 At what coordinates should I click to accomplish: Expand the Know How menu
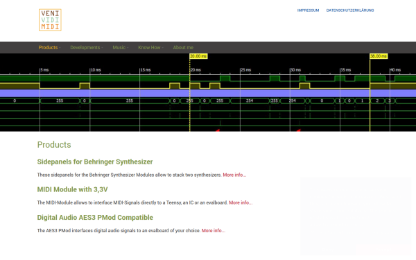click(150, 47)
